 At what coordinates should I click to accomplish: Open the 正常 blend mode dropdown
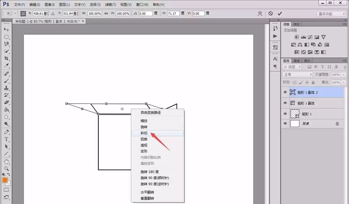(297, 74)
